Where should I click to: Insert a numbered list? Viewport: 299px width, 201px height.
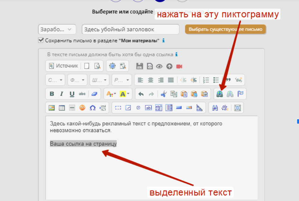tap(206, 80)
